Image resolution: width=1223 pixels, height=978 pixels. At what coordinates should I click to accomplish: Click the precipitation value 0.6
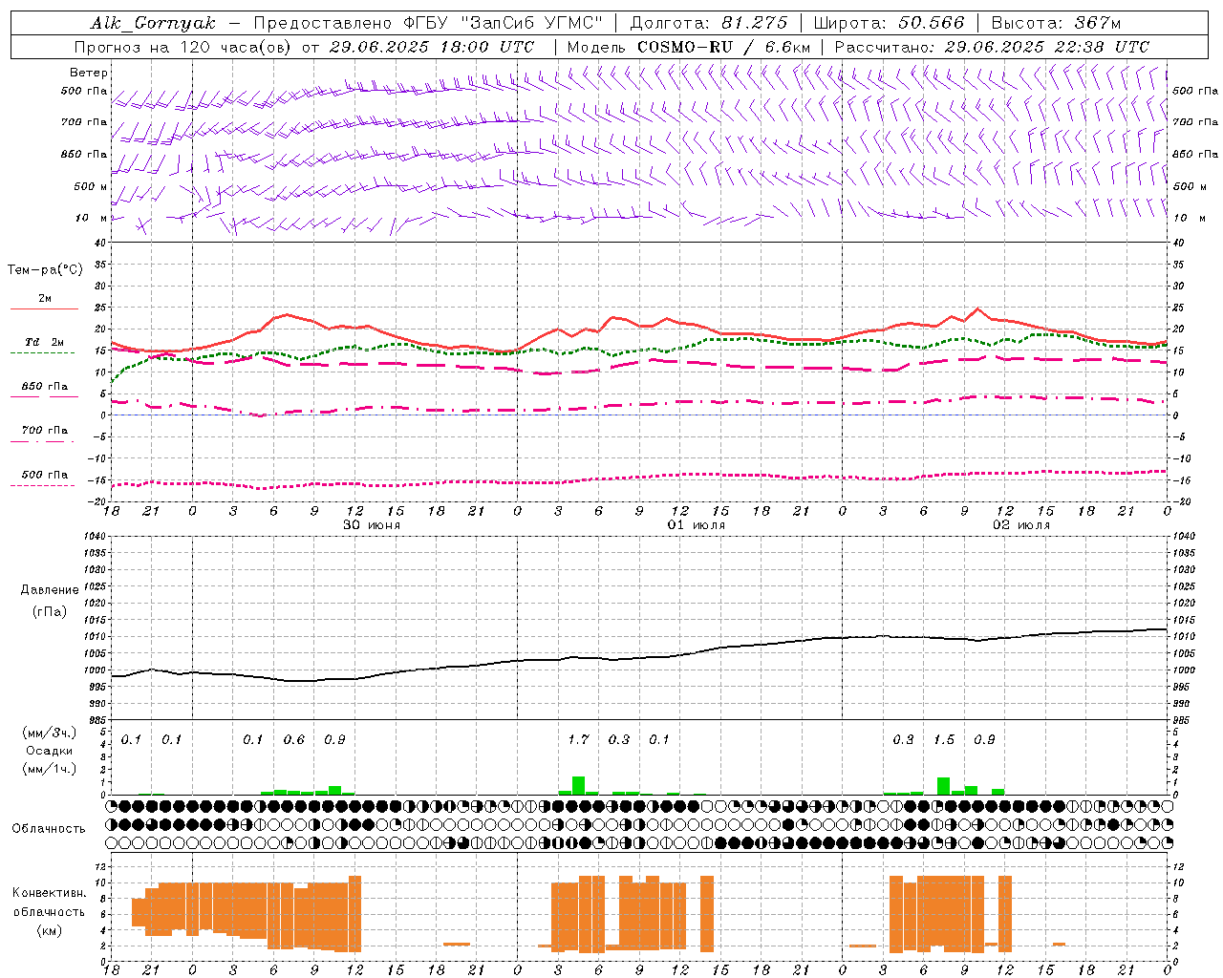tap(293, 740)
